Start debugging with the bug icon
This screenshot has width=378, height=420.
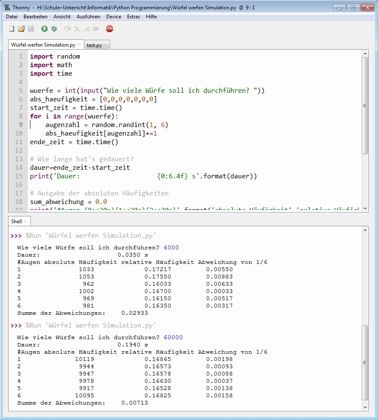coord(54,29)
